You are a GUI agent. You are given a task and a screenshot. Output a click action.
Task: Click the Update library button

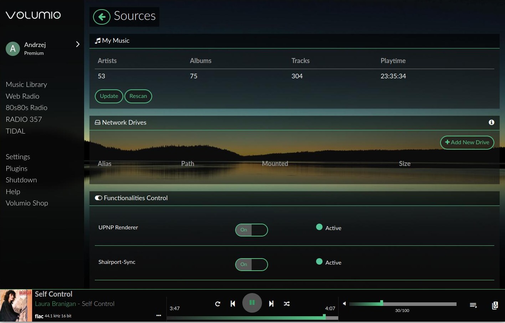pos(109,96)
